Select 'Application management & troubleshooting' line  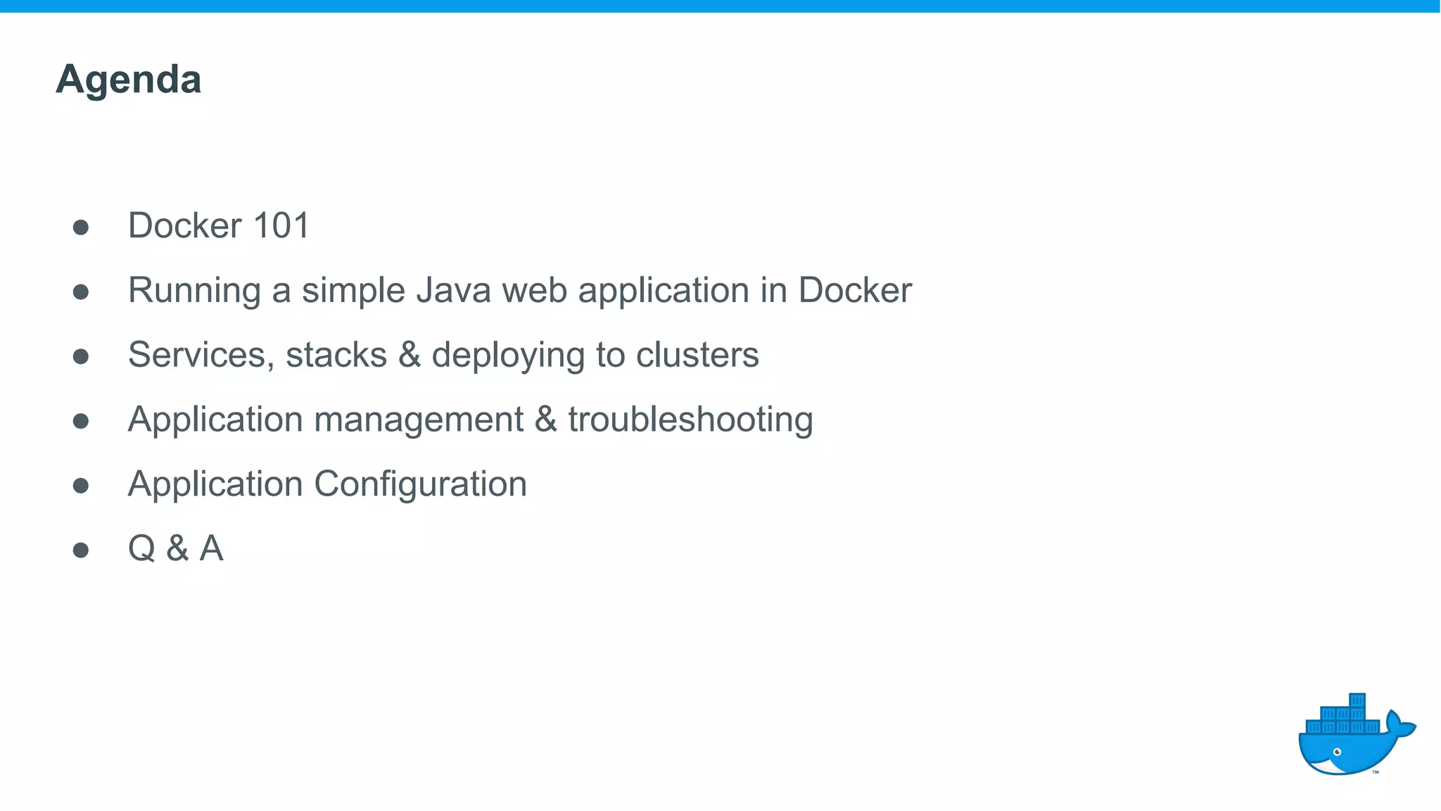[x=470, y=420]
